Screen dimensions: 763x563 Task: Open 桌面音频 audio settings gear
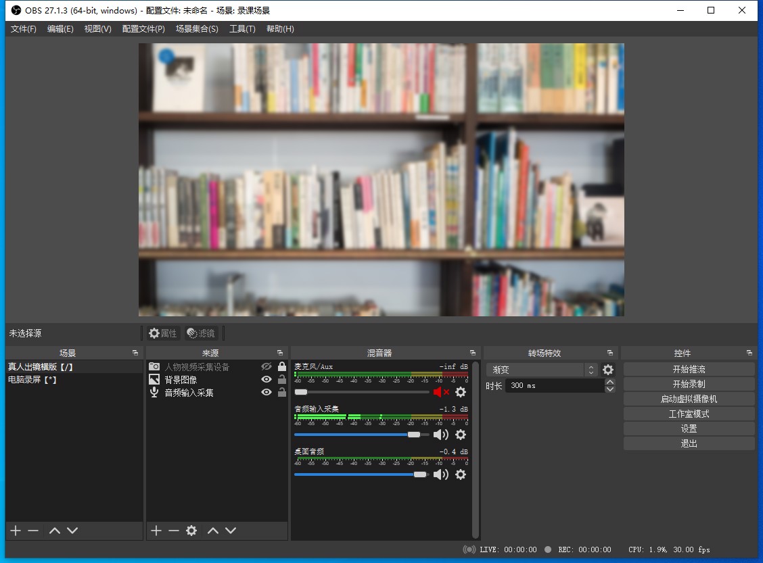click(461, 474)
